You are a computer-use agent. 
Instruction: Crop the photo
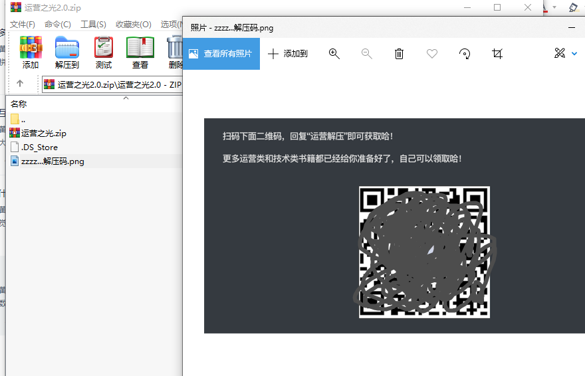(x=497, y=54)
